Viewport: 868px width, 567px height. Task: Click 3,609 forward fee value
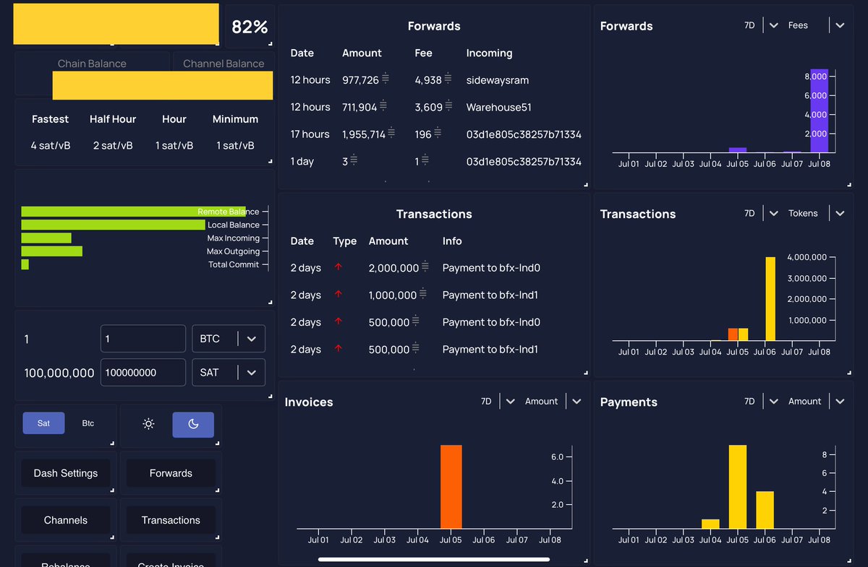[428, 107]
